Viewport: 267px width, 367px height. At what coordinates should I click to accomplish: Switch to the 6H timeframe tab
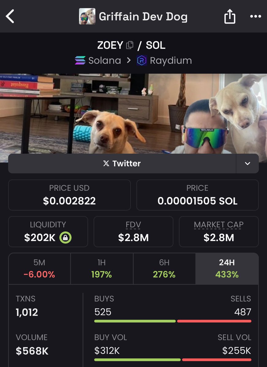[164, 269]
